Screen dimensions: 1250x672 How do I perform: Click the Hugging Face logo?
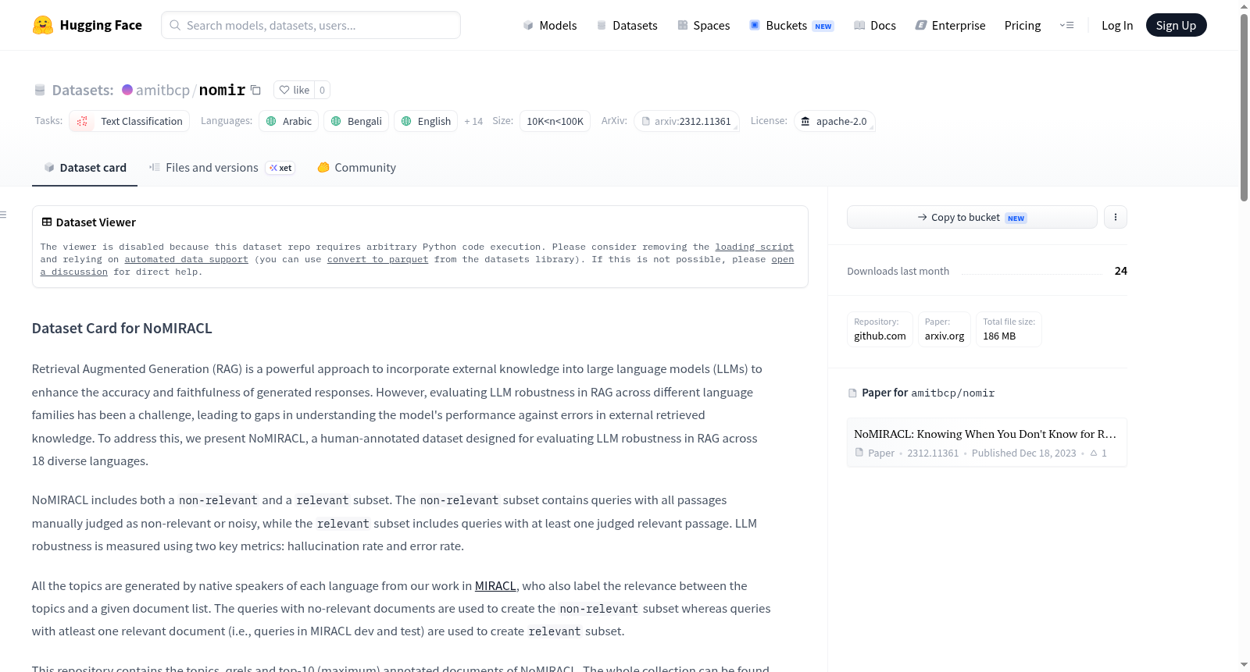click(87, 25)
